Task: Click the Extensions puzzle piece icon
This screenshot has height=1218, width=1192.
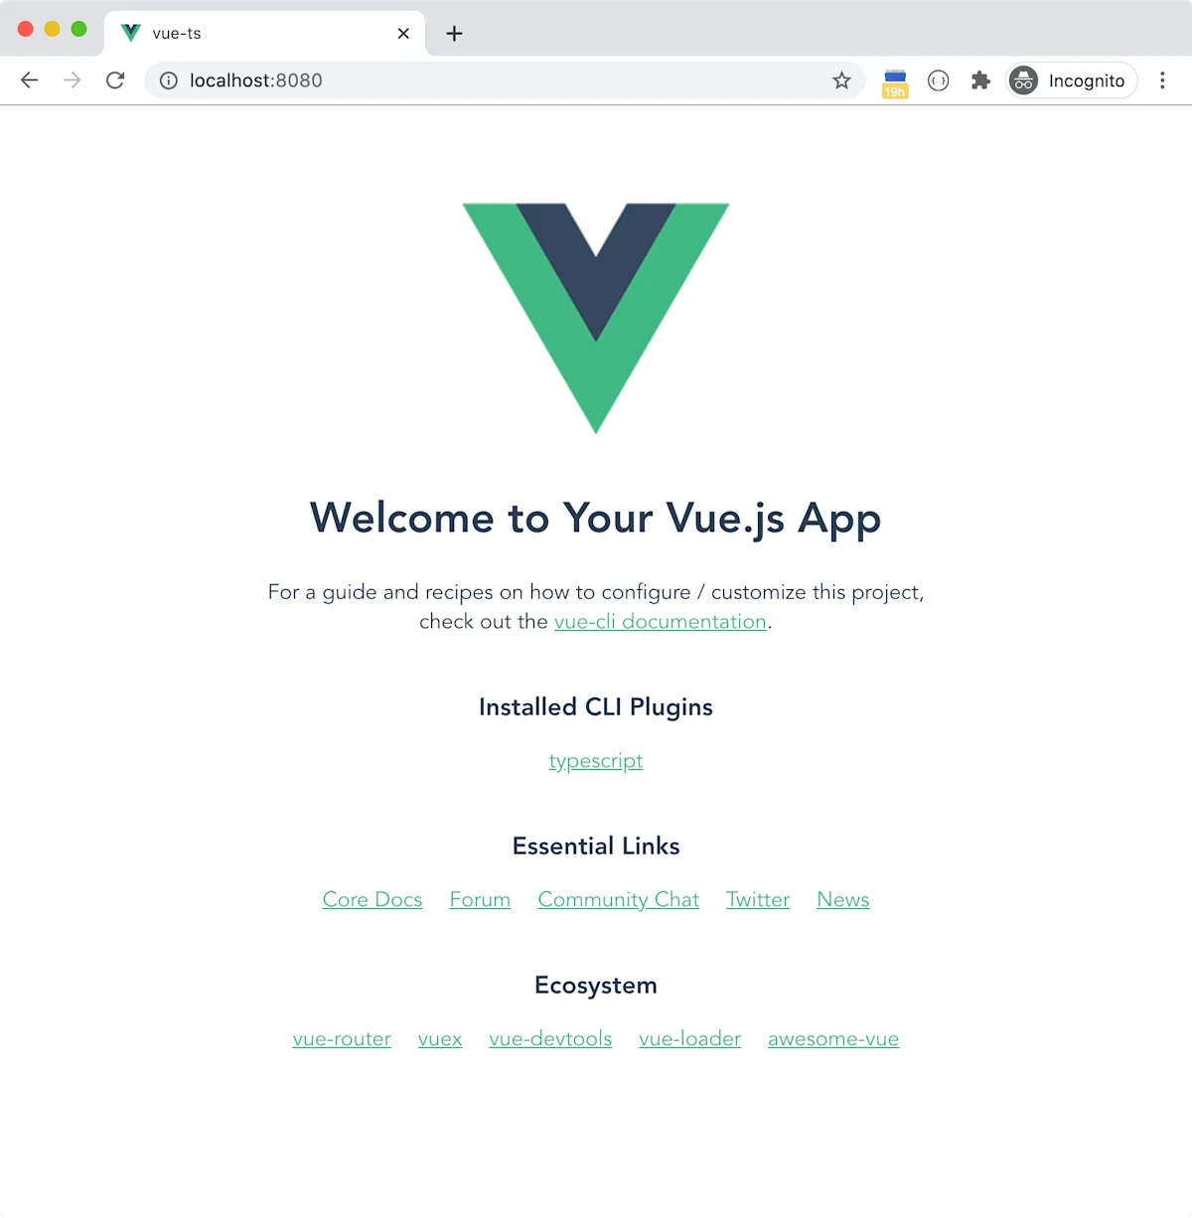Action: pos(980,80)
